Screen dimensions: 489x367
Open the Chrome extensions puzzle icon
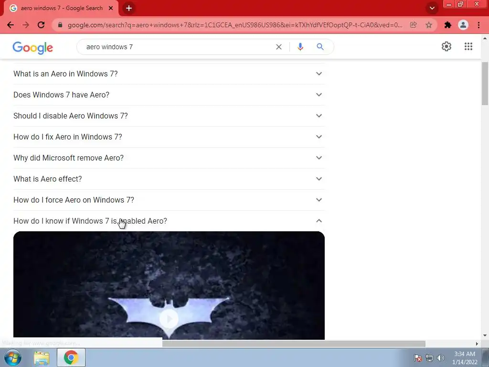(448, 25)
